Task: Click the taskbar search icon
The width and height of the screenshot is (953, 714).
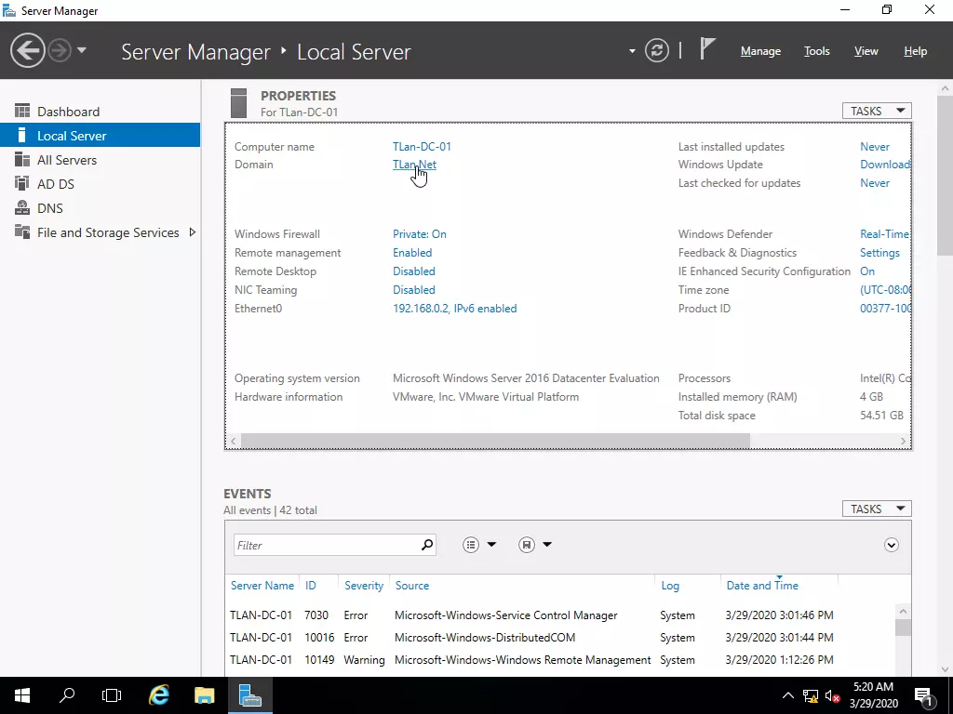Action: click(67, 695)
